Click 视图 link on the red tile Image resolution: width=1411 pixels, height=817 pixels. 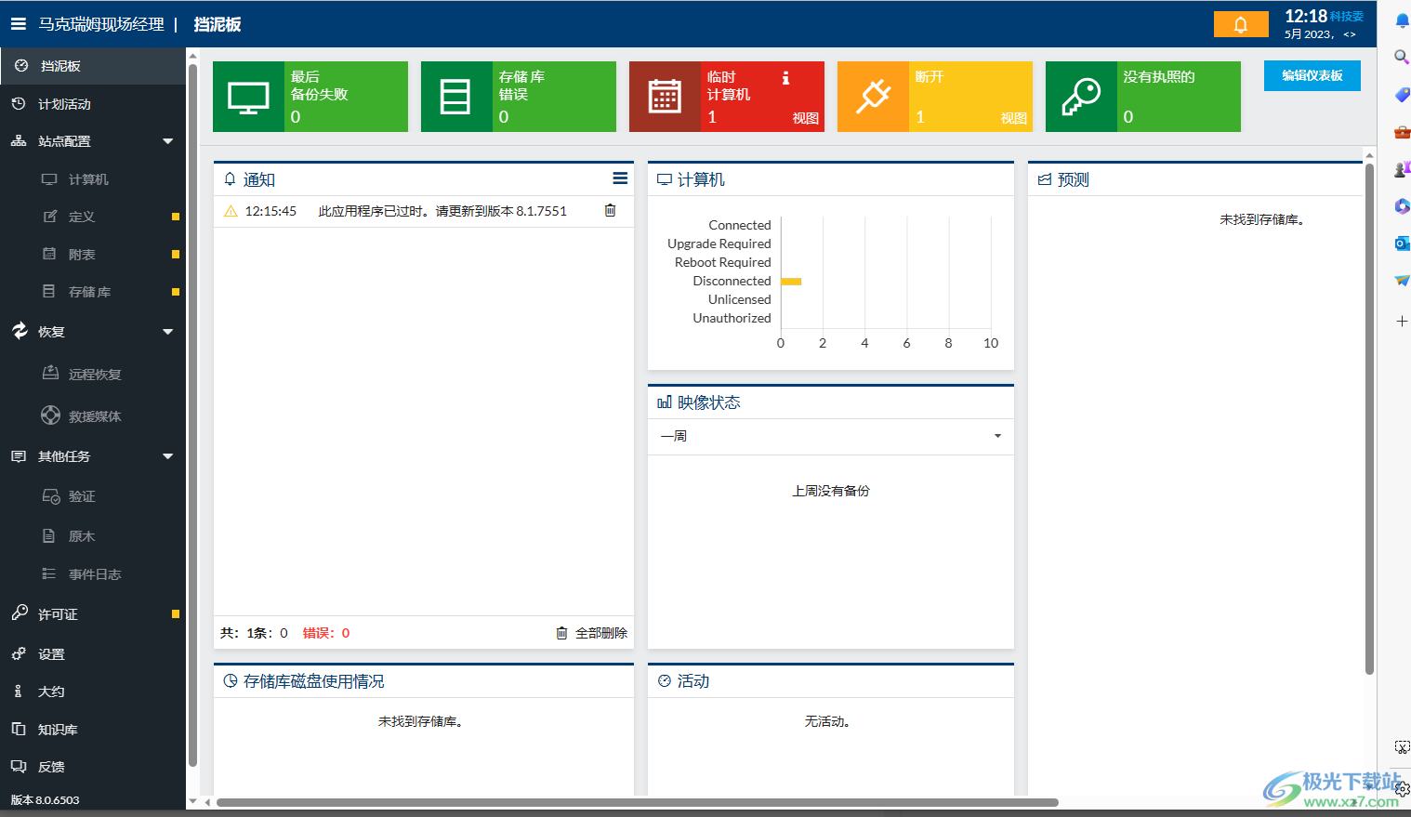pos(806,118)
